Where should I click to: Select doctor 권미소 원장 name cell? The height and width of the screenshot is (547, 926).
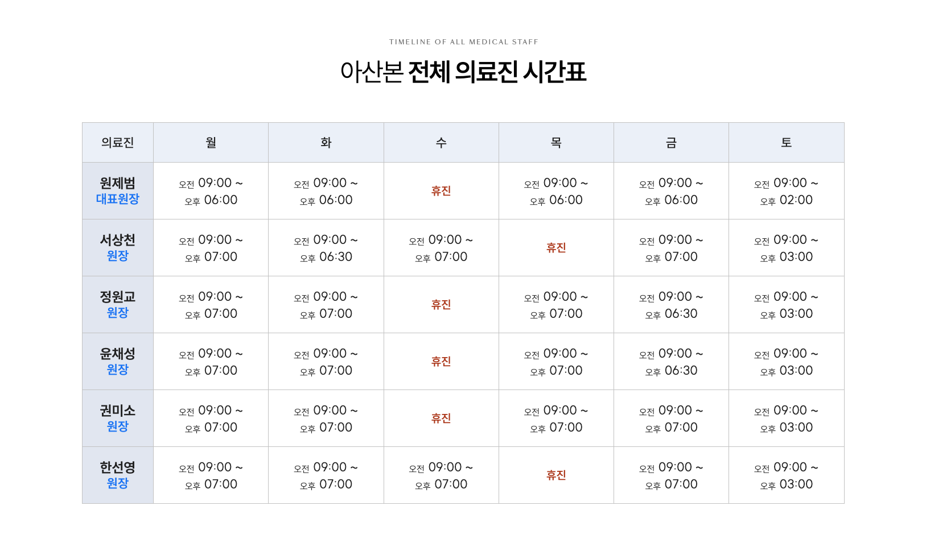[118, 418]
